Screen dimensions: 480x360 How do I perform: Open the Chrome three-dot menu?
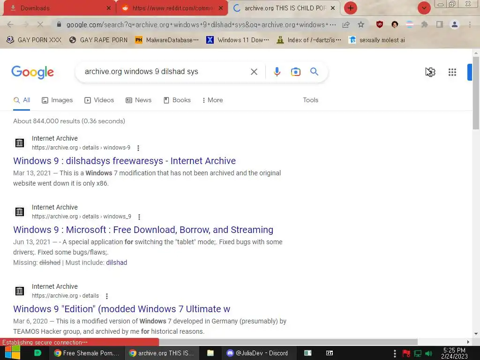pos(470,24)
